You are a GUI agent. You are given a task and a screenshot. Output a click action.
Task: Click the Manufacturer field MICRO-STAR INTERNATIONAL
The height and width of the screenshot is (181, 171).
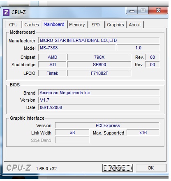(x=99, y=40)
